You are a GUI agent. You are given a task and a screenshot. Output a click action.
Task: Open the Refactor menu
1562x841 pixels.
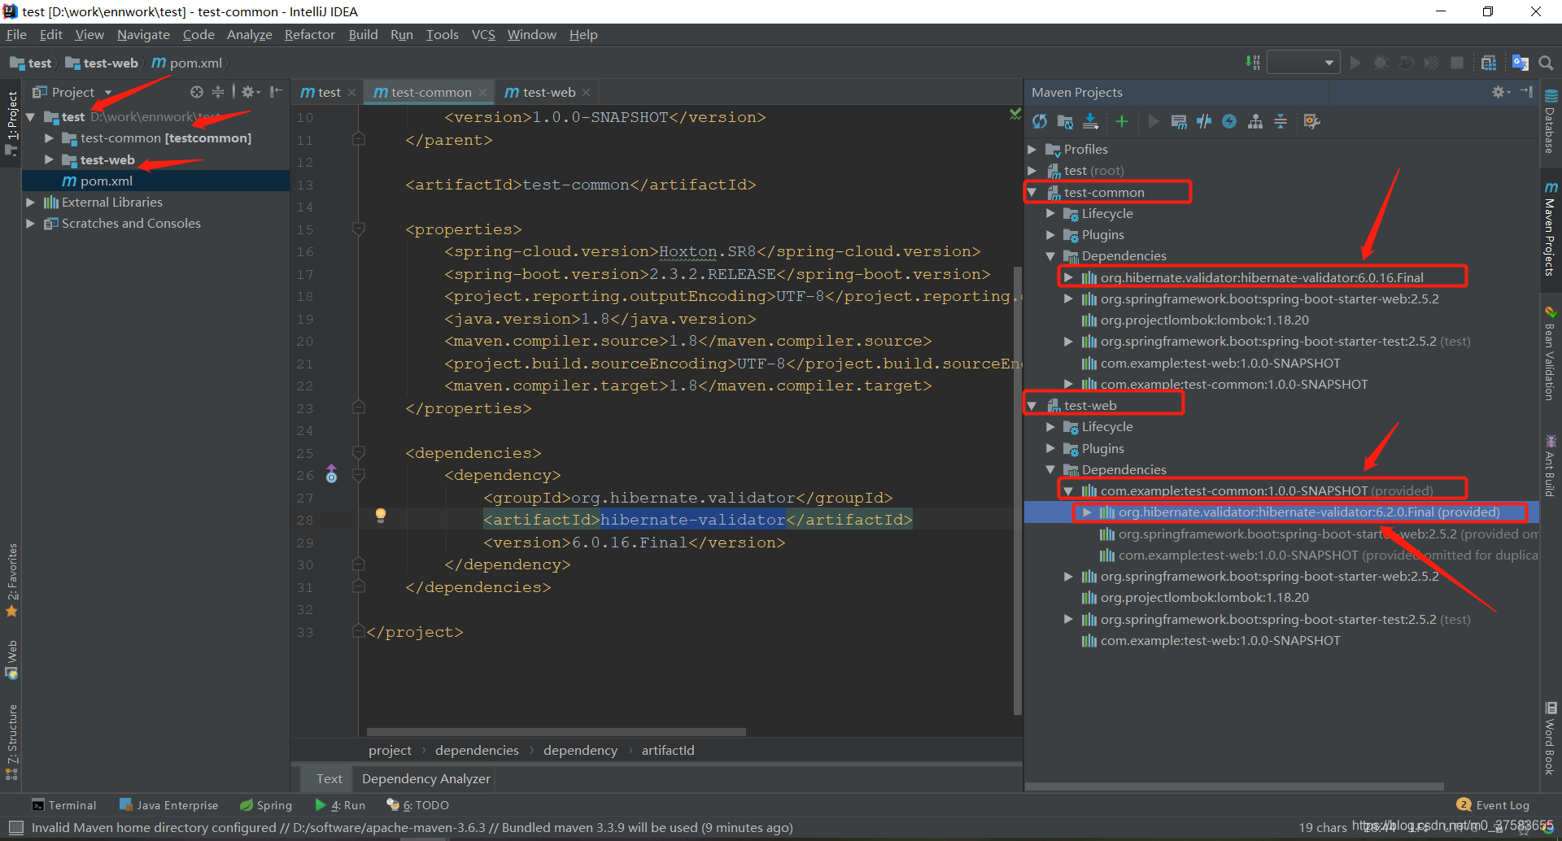[309, 34]
